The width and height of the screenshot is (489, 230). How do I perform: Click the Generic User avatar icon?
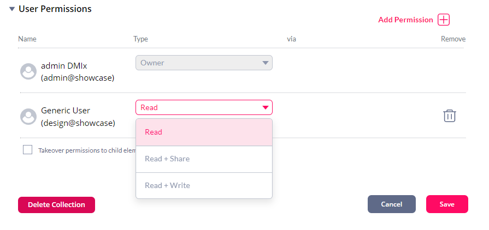(x=28, y=117)
